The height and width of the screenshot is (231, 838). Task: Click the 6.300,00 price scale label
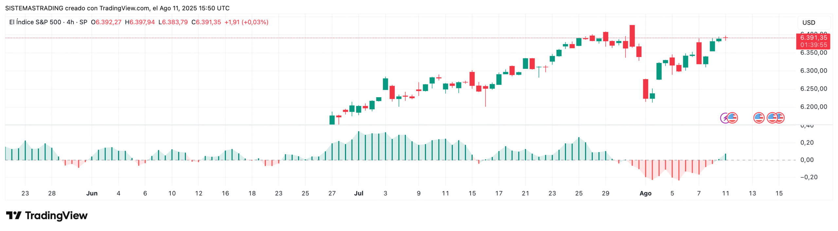pos(813,71)
